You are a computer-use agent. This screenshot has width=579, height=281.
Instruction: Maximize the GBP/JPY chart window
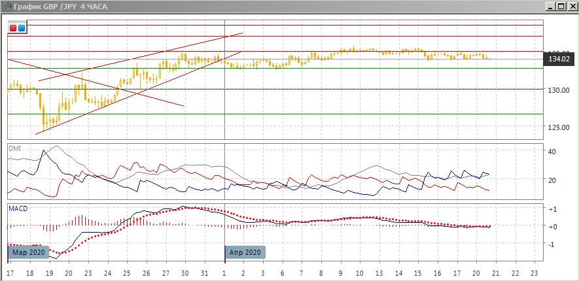tap(561, 7)
